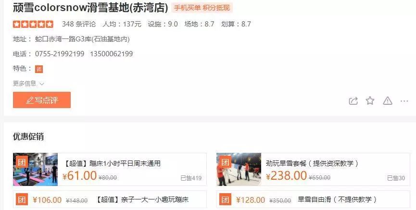416x210 pixels.
Task: Report an error via the warning triangle icon
Action: [387, 101]
